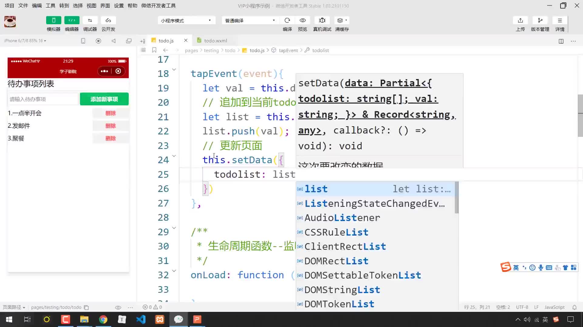Click the JavaScript language mode
This screenshot has height=327, width=583.
pyautogui.click(x=554, y=307)
